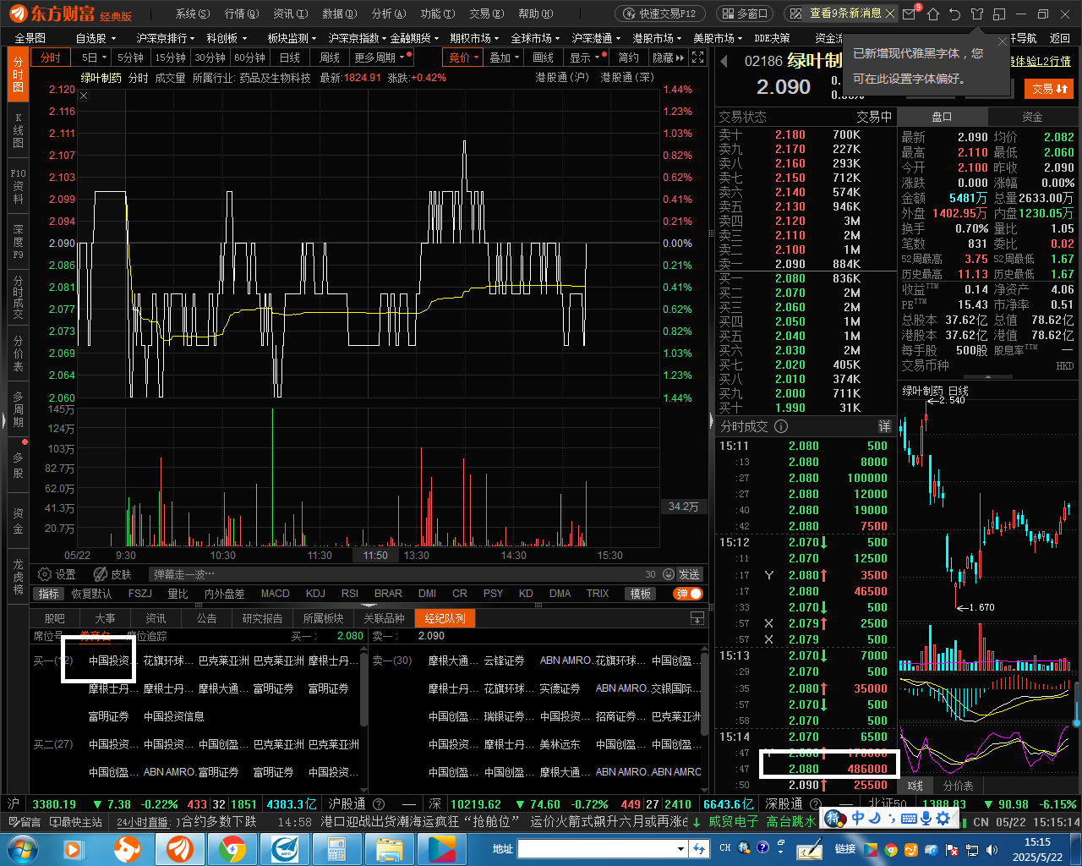Expand 美股市场 dropdown
The width and height of the screenshot is (1082, 866).
(718, 38)
